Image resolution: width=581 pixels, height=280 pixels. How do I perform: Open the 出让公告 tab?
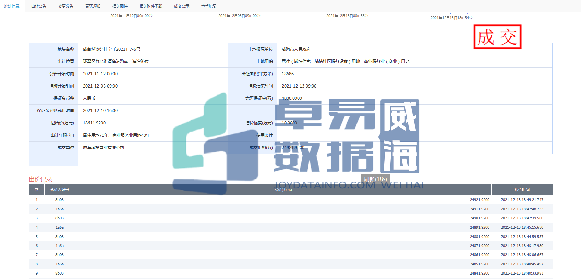(x=39, y=6)
